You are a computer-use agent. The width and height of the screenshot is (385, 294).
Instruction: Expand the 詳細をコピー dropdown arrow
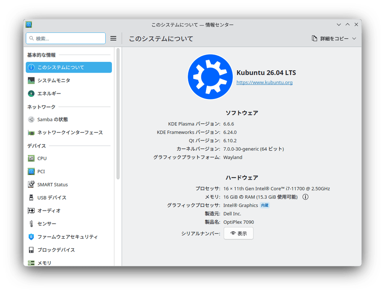point(354,39)
